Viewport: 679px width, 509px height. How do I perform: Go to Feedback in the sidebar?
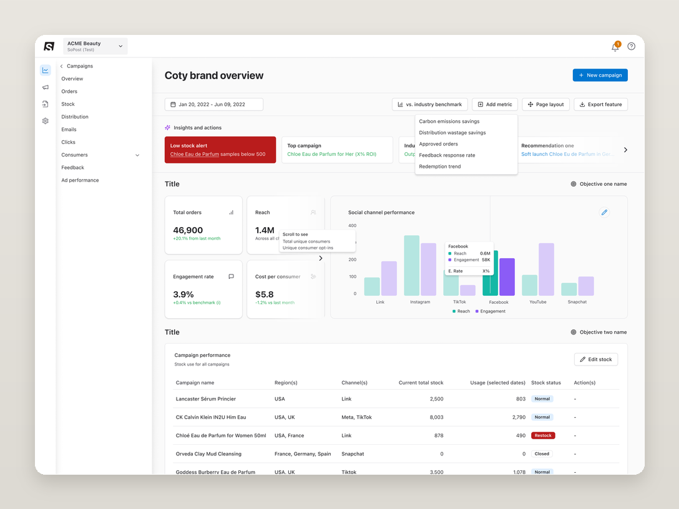click(x=73, y=168)
